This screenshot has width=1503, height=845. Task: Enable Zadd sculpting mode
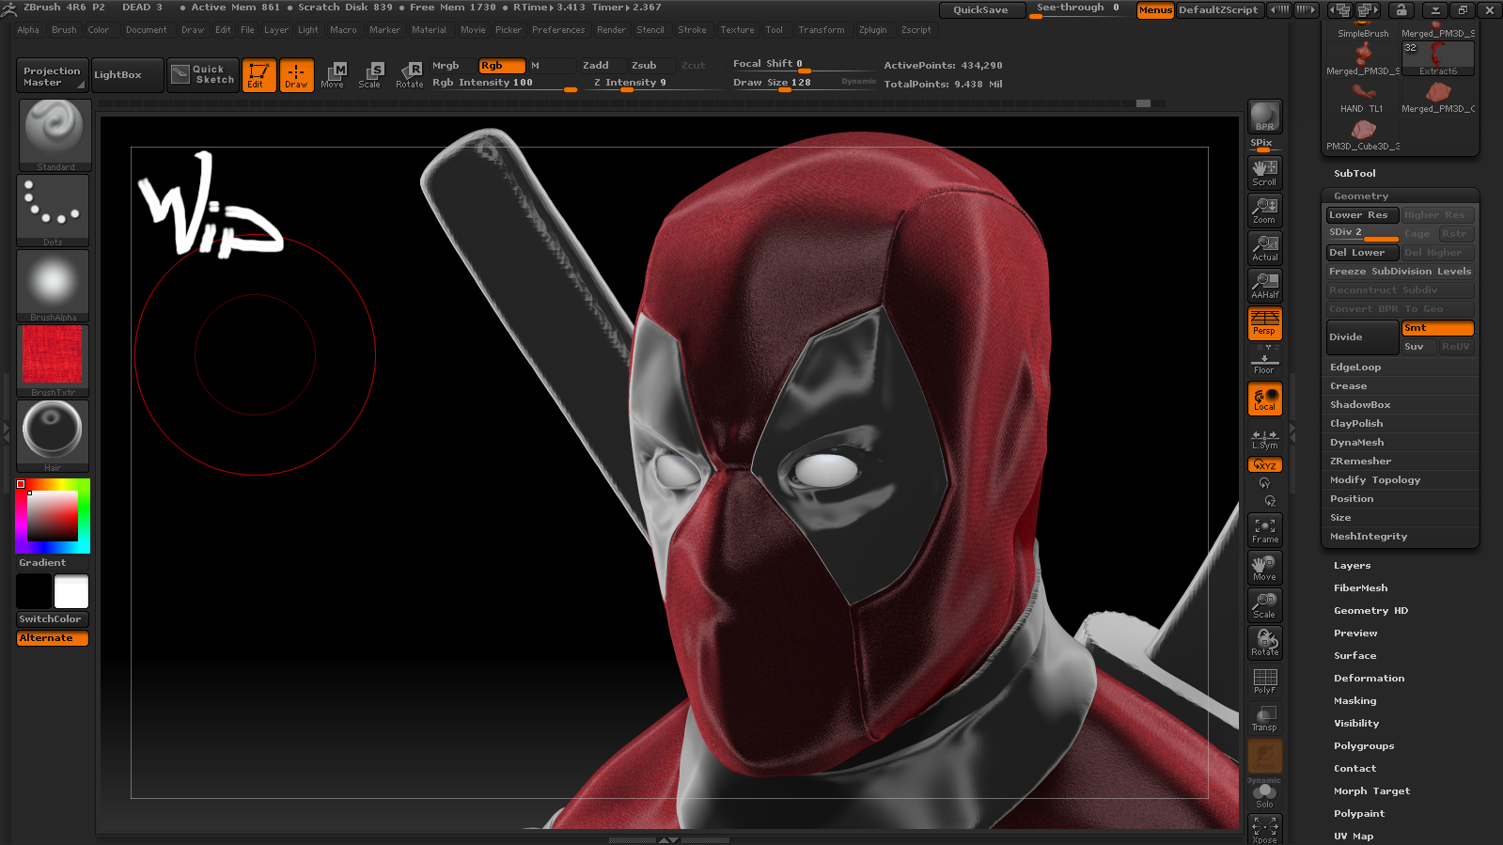(603, 66)
